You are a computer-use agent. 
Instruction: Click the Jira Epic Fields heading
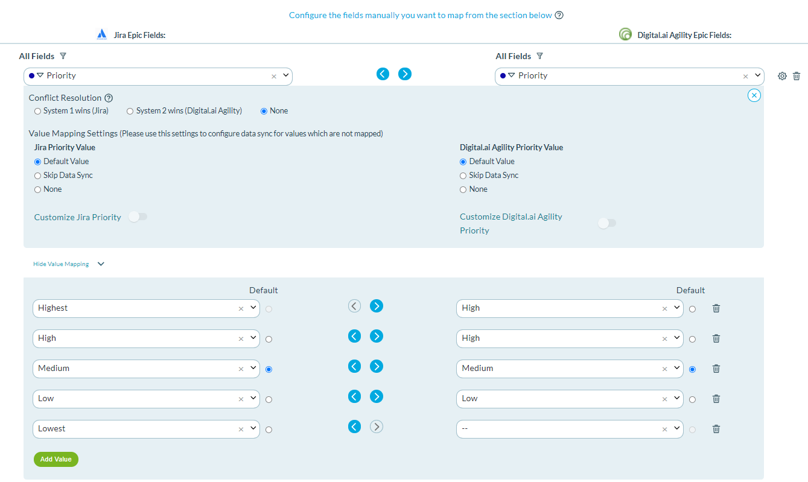click(139, 36)
